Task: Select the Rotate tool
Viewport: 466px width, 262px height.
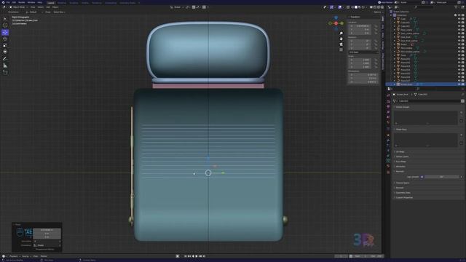Action: point(5,39)
